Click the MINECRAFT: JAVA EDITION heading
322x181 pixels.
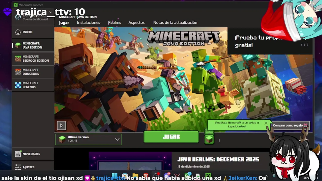pyautogui.click(x=78, y=17)
